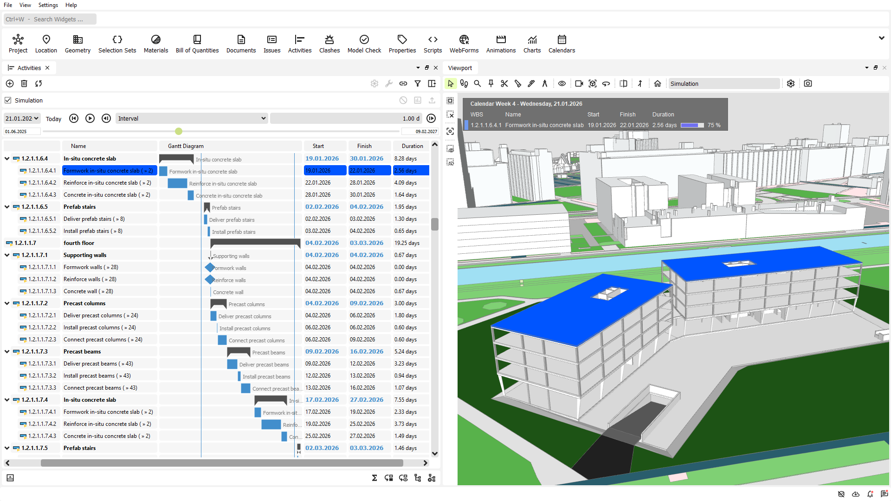The image size is (891, 501).
Task: Open the Model Check widget
Action: tap(364, 44)
